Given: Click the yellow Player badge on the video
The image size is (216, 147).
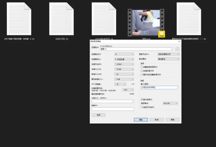Looking at the screenshot, I should pos(161,34).
